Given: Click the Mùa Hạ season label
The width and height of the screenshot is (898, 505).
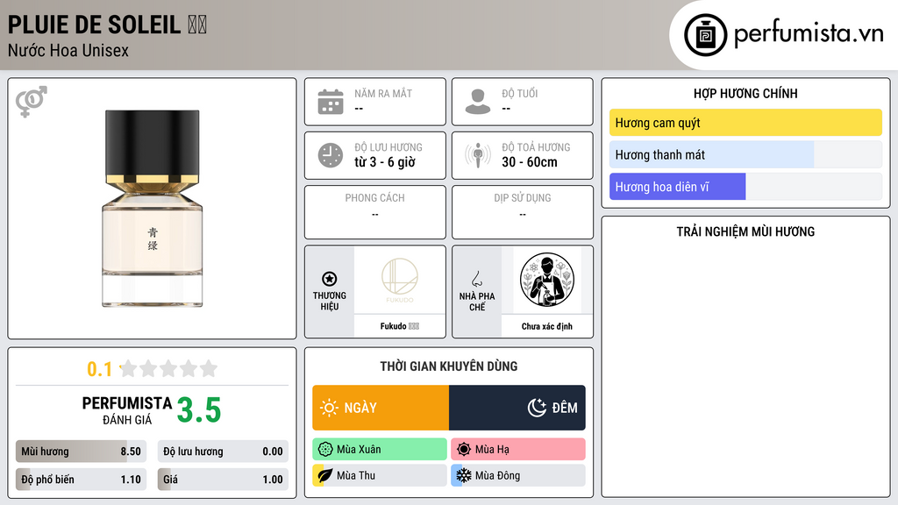Looking at the screenshot, I should click(x=492, y=450).
